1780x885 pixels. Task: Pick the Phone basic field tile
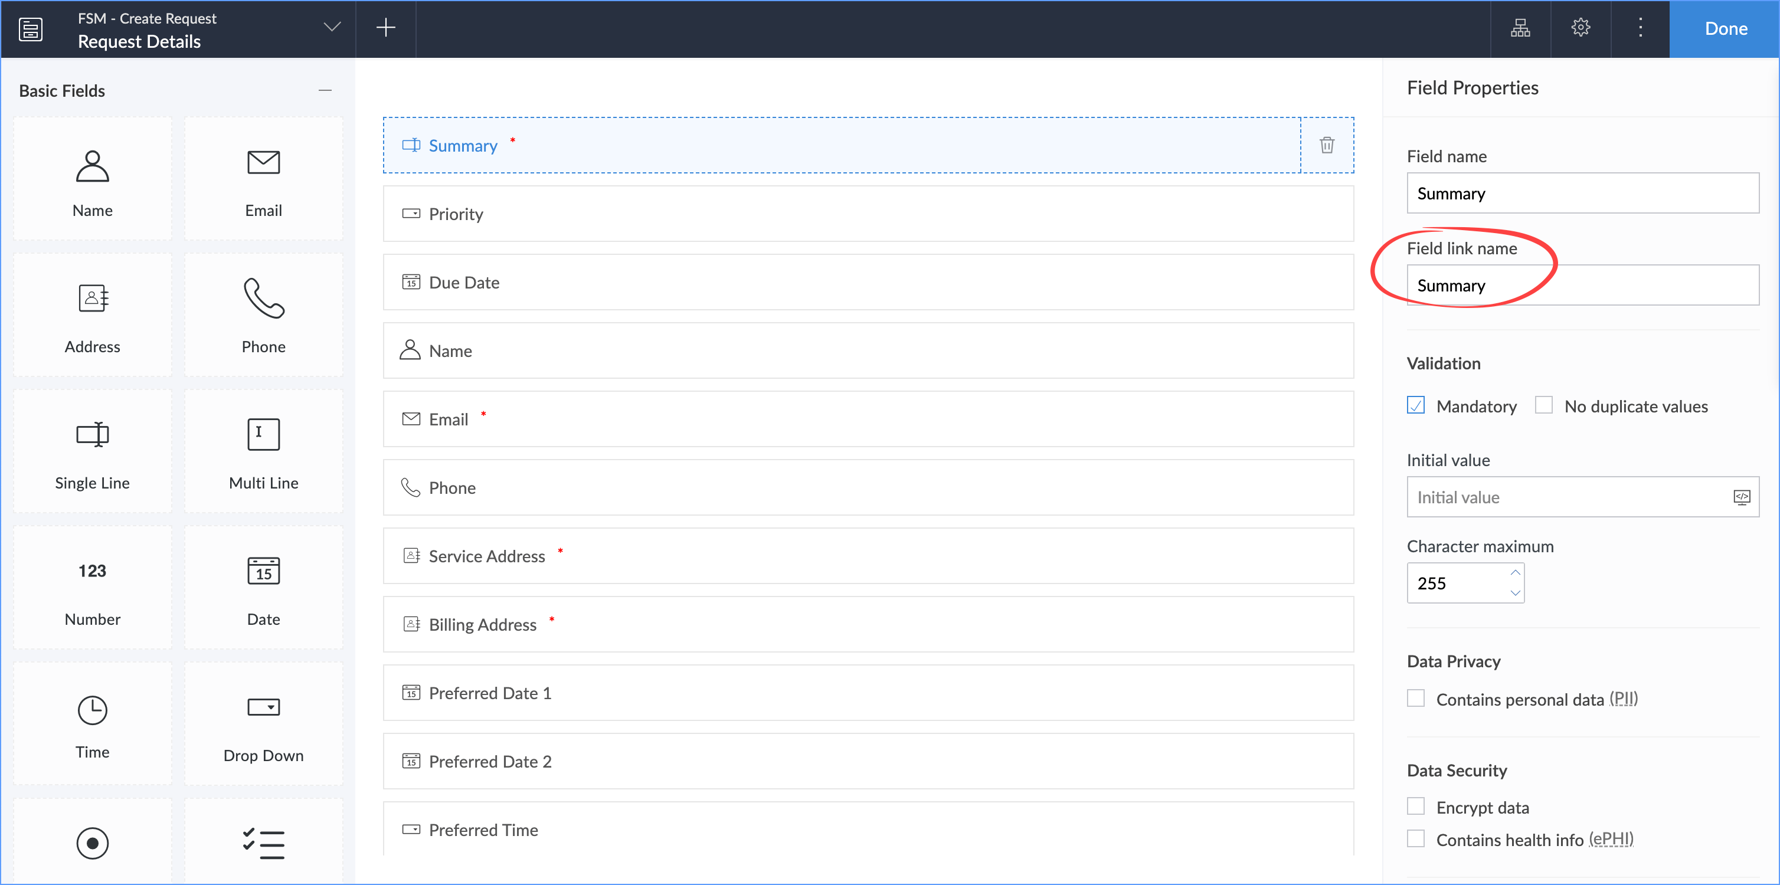pyautogui.click(x=263, y=316)
